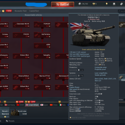Screen dimensions: 125x125
Task: Switch to Bluewater fleet tab
Action: 21,11
